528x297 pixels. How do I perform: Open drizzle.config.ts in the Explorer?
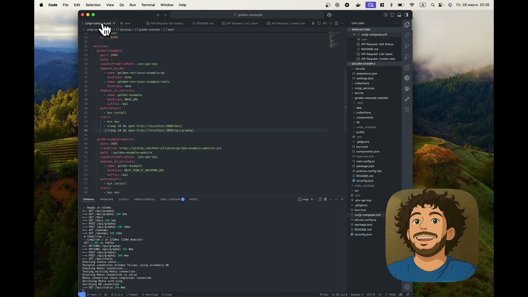[365, 220]
